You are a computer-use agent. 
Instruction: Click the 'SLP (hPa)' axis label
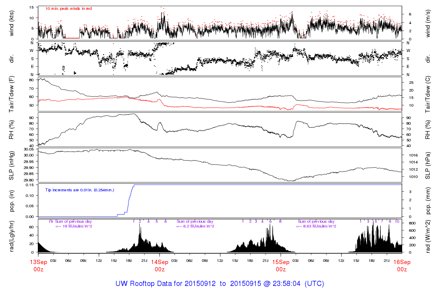pos(428,166)
